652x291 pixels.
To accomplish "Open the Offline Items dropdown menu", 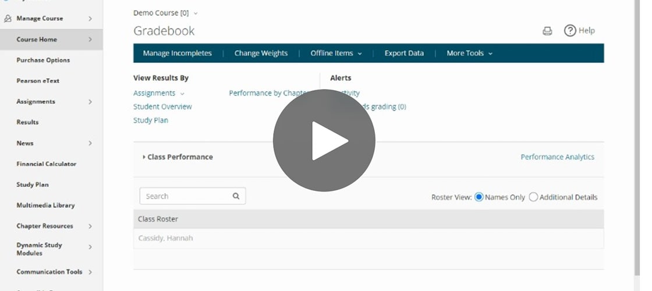I will (x=336, y=53).
